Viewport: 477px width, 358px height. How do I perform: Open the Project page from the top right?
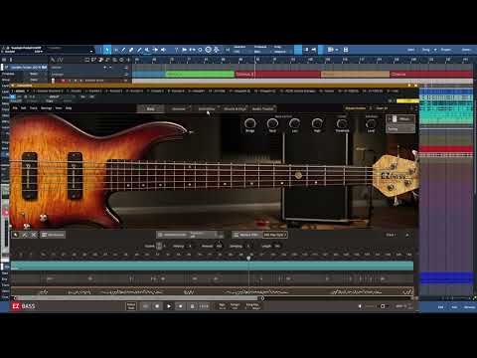tap(446, 50)
